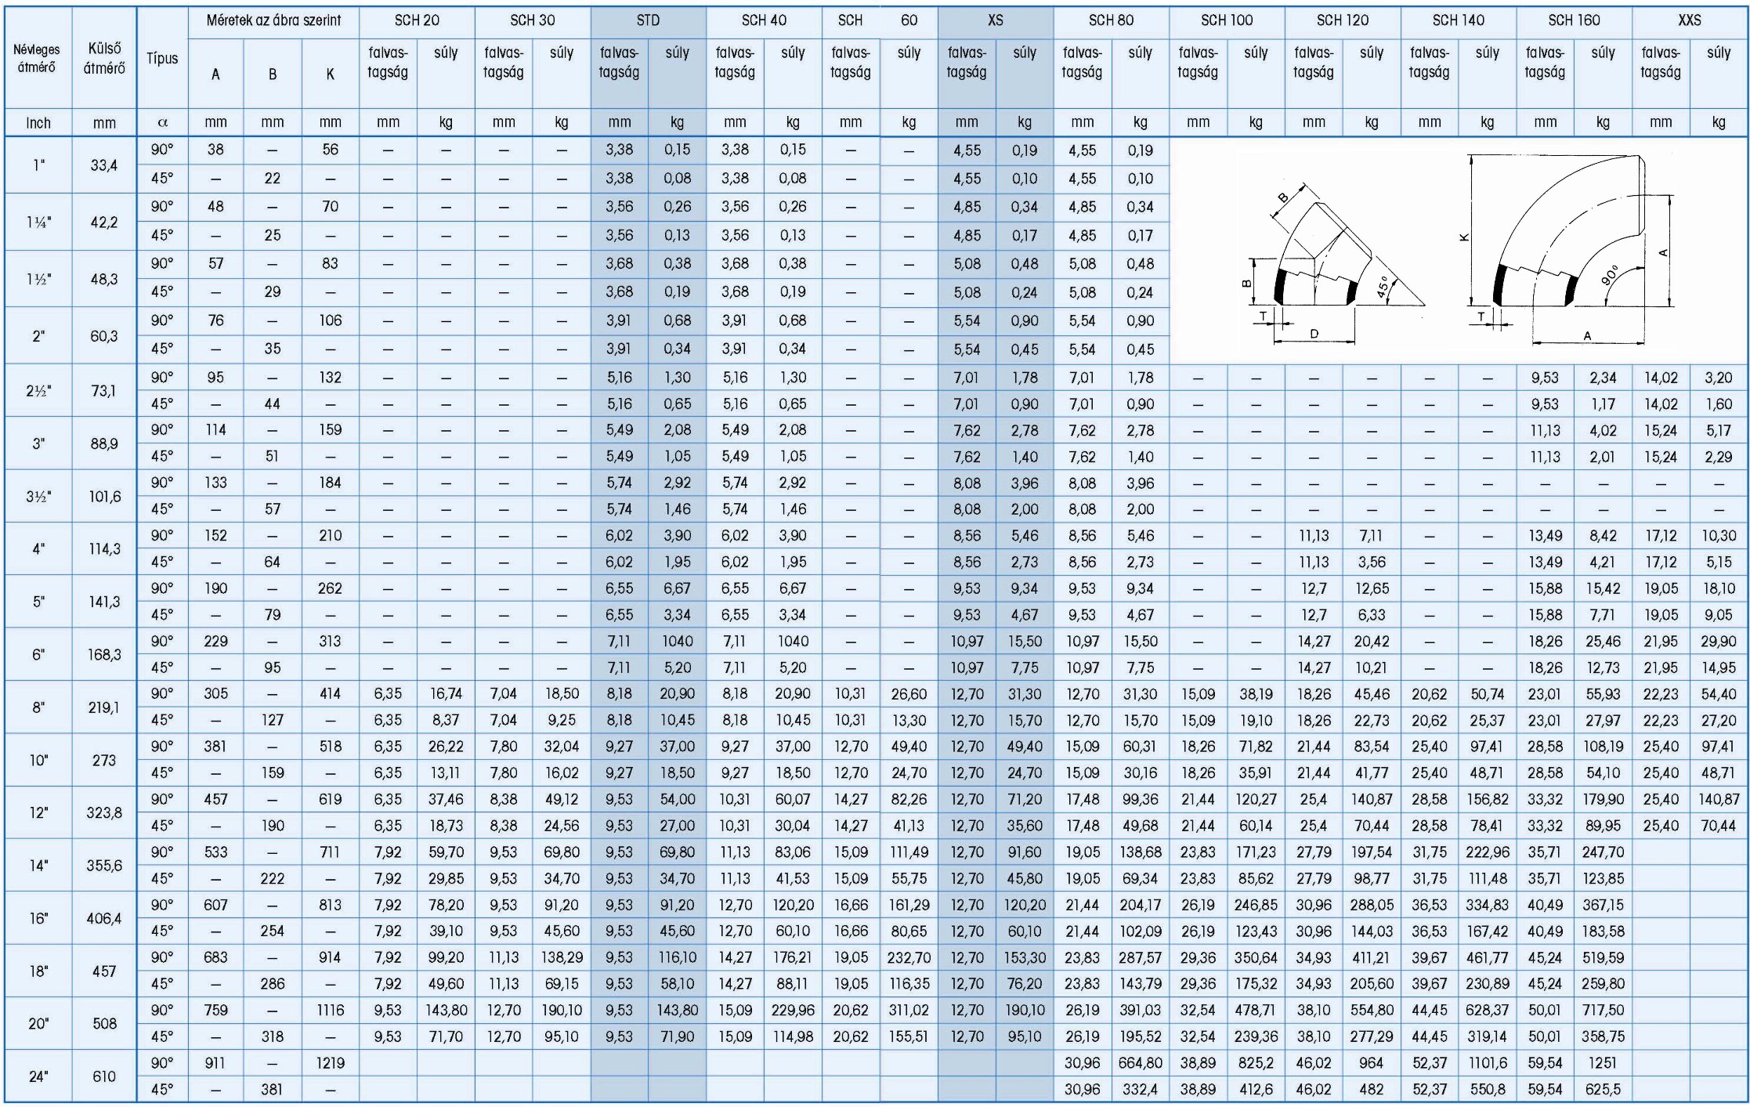Image resolution: width=1750 pixels, height=1107 pixels.
Task: Click SCH 100 weight value '825,2'
Action: [x=1256, y=1063]
